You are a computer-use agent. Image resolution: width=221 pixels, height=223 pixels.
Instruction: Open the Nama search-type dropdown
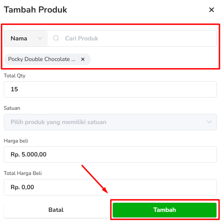pyautogui.click(x=26, y=38)
